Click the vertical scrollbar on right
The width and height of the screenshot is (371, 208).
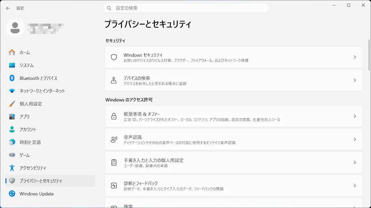(x=369, y=55)
